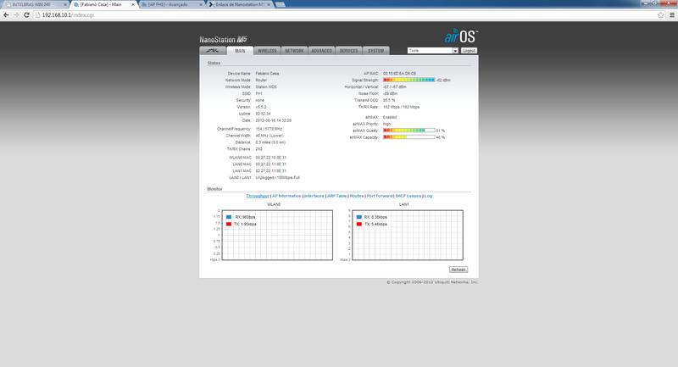678x367 pixels.
Task: Open the Routes monitor link
Action: [357, 196]
